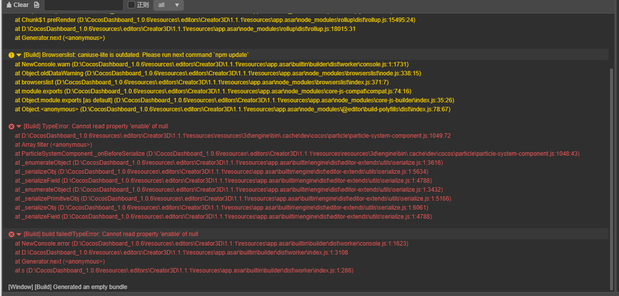The image size is (619, 296).
Task: Click the console vertical scrollbar
Action: tap(612, 175)
